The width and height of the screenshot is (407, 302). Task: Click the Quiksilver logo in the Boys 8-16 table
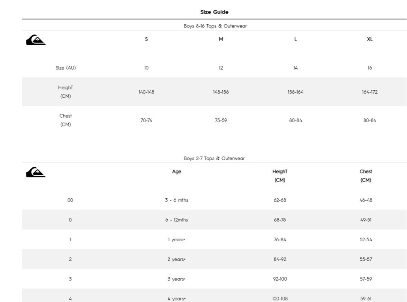pos(35,41)
